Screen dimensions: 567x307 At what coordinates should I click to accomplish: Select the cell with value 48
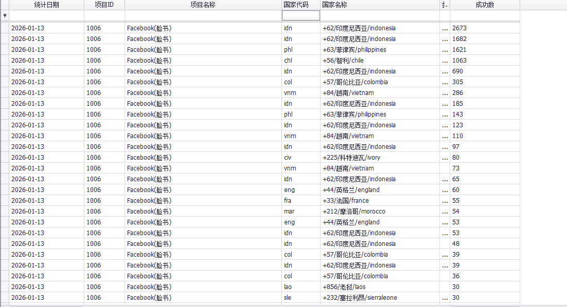[485, 244]
